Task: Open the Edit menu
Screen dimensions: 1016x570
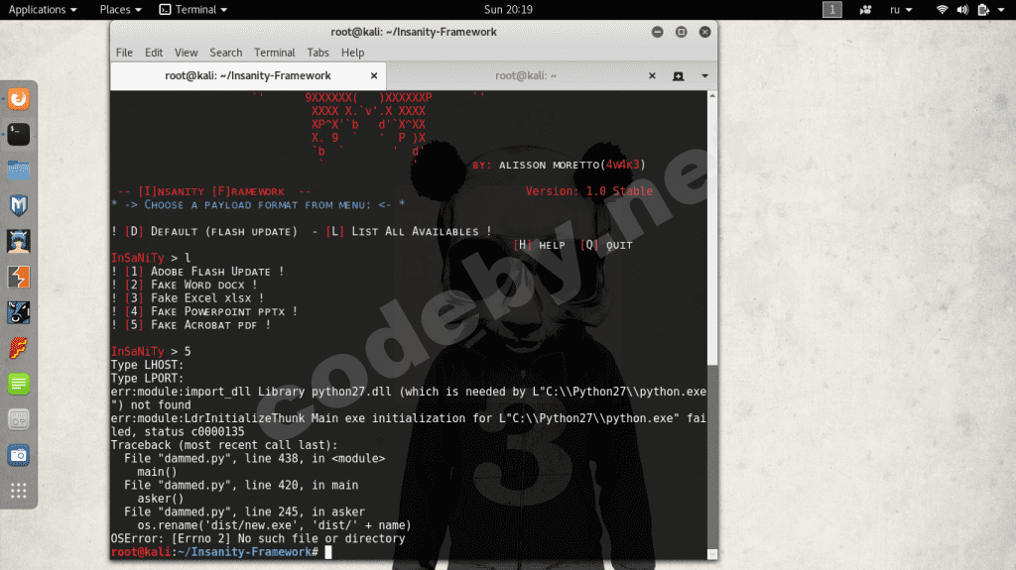Action: (154, 53)
